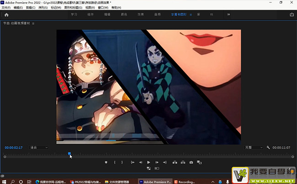
Task: Click the eye icon in the status bar
Action: pyautogui.click(x=2, y=176)
